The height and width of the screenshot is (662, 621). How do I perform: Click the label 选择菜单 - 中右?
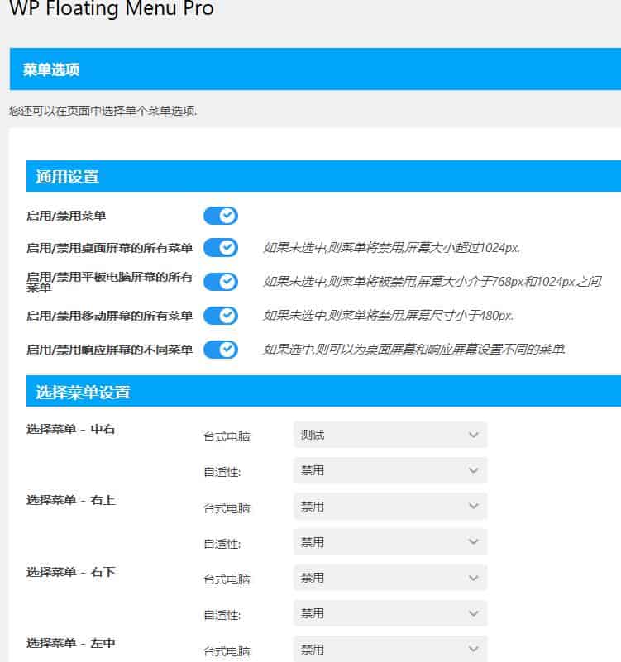(x=71, y=429)
